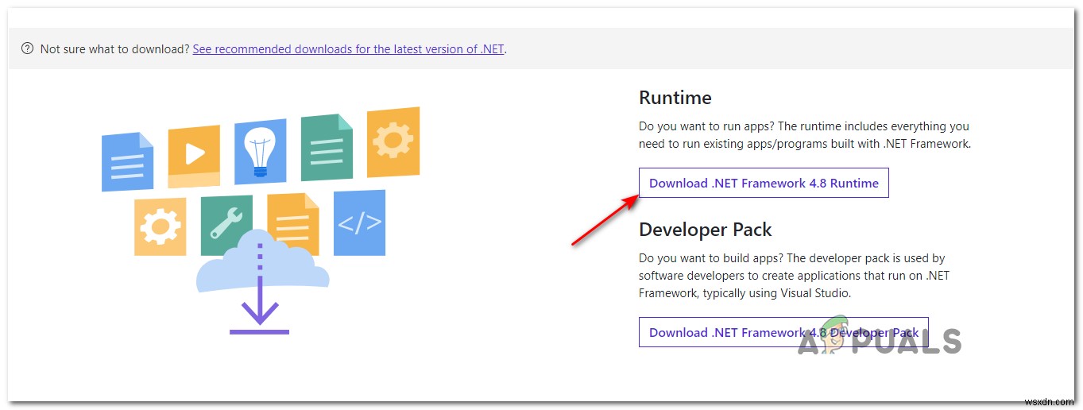Download .NET Framework 4.8 Developer Pack
This screenshot has height=410, width=1083.
[x=783, y=332]
